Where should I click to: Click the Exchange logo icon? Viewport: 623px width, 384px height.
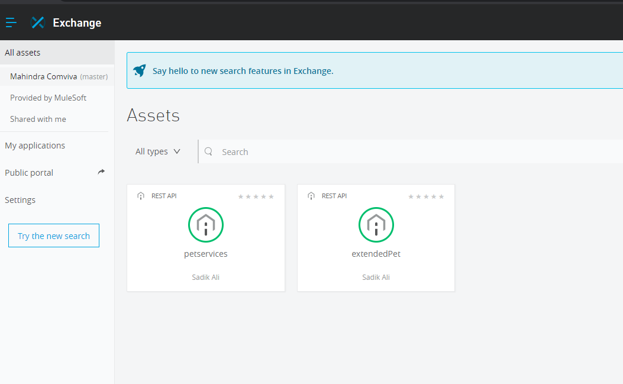[38, 22]
